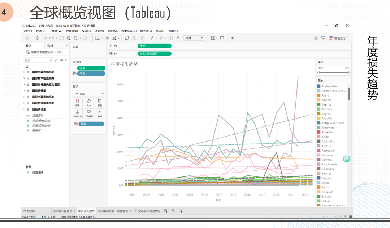
Task: Sort ascending toolbar icon
Action: (134, 38)
